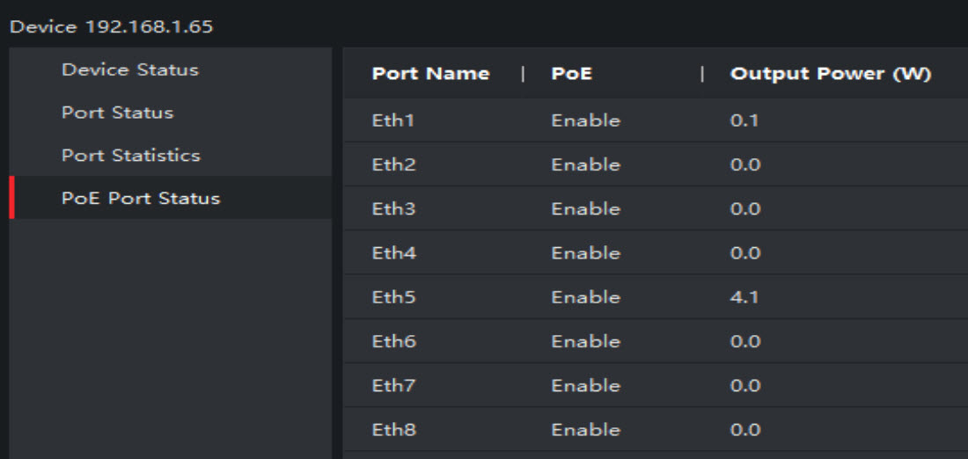Viewport: 968px width, 459px height.
Task: Select PoE Port Status entry
Action: click(141, 198)
